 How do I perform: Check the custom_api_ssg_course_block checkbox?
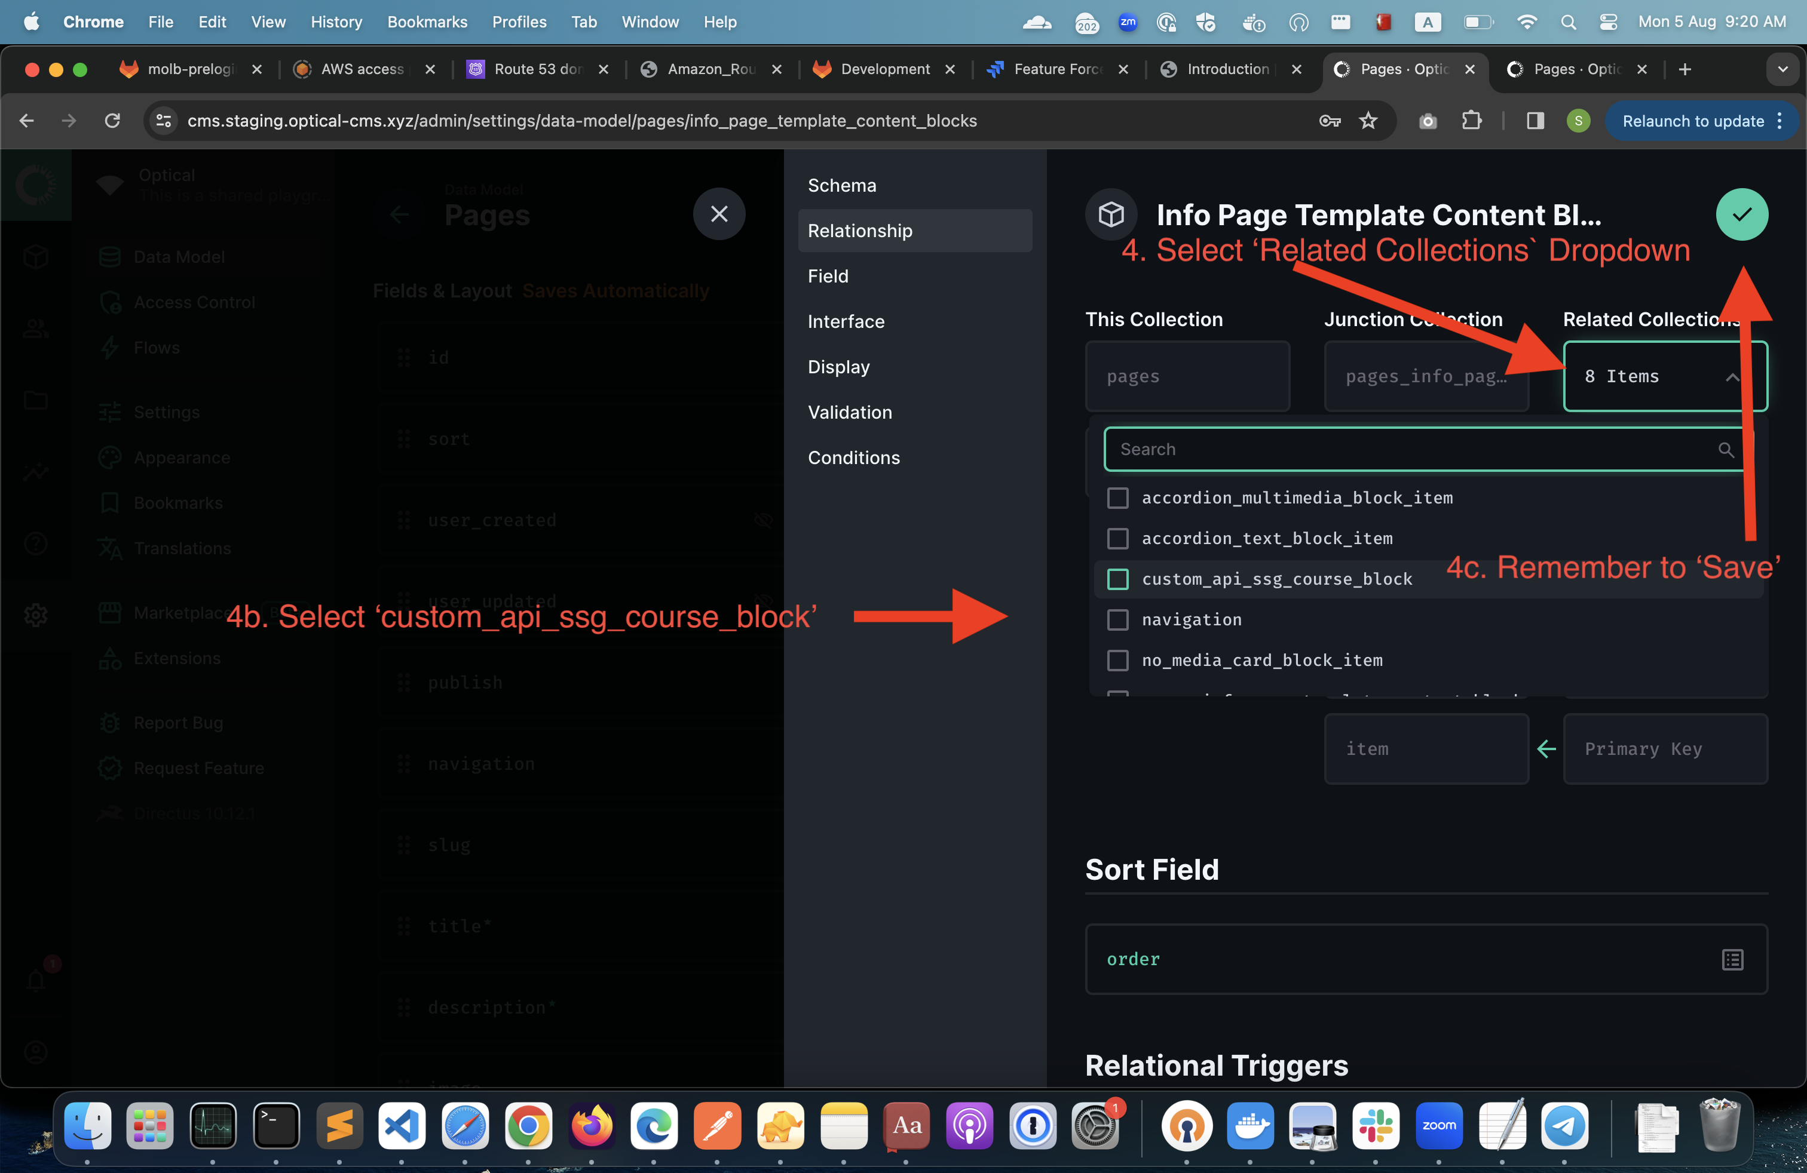click(1117, 579)
